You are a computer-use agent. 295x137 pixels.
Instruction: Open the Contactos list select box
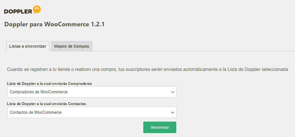(x=92, y=112)
